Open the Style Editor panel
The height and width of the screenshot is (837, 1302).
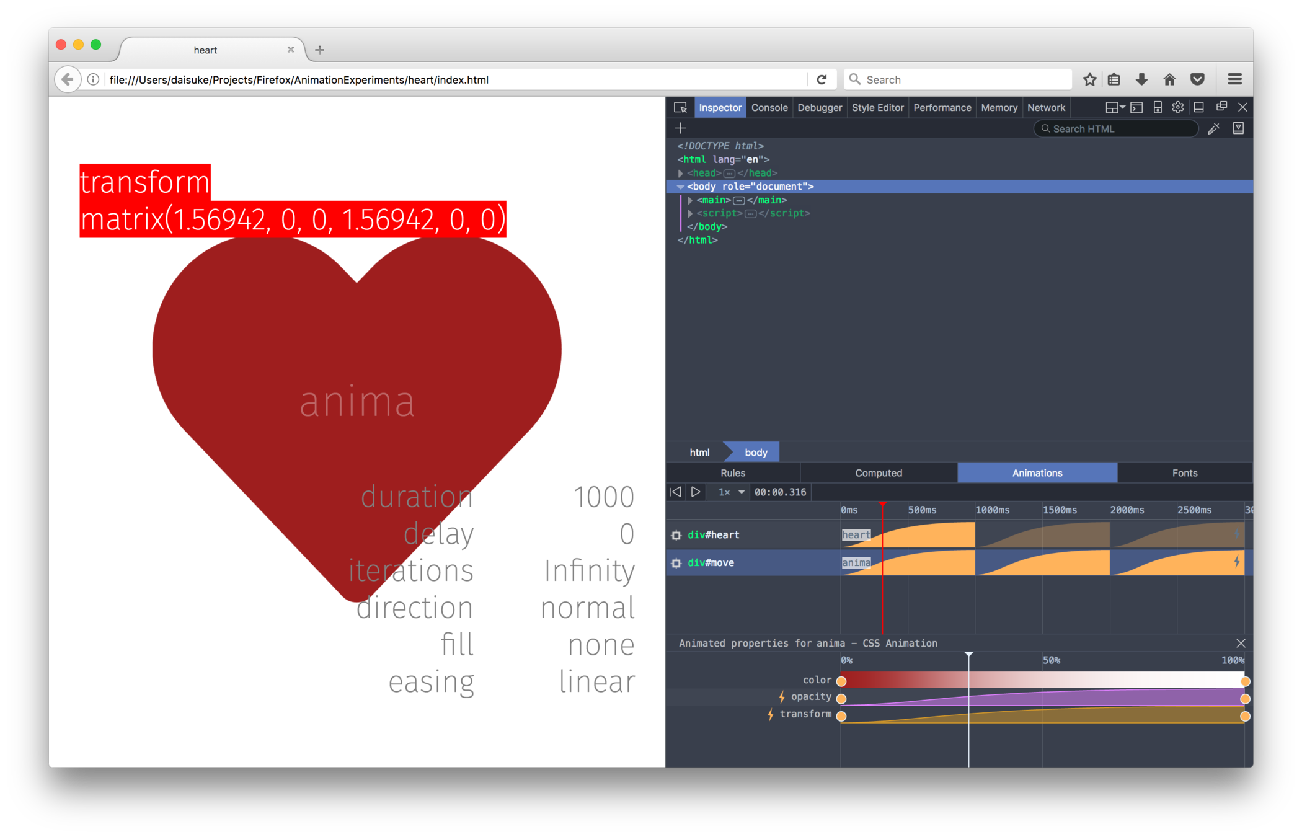point(877,108)
